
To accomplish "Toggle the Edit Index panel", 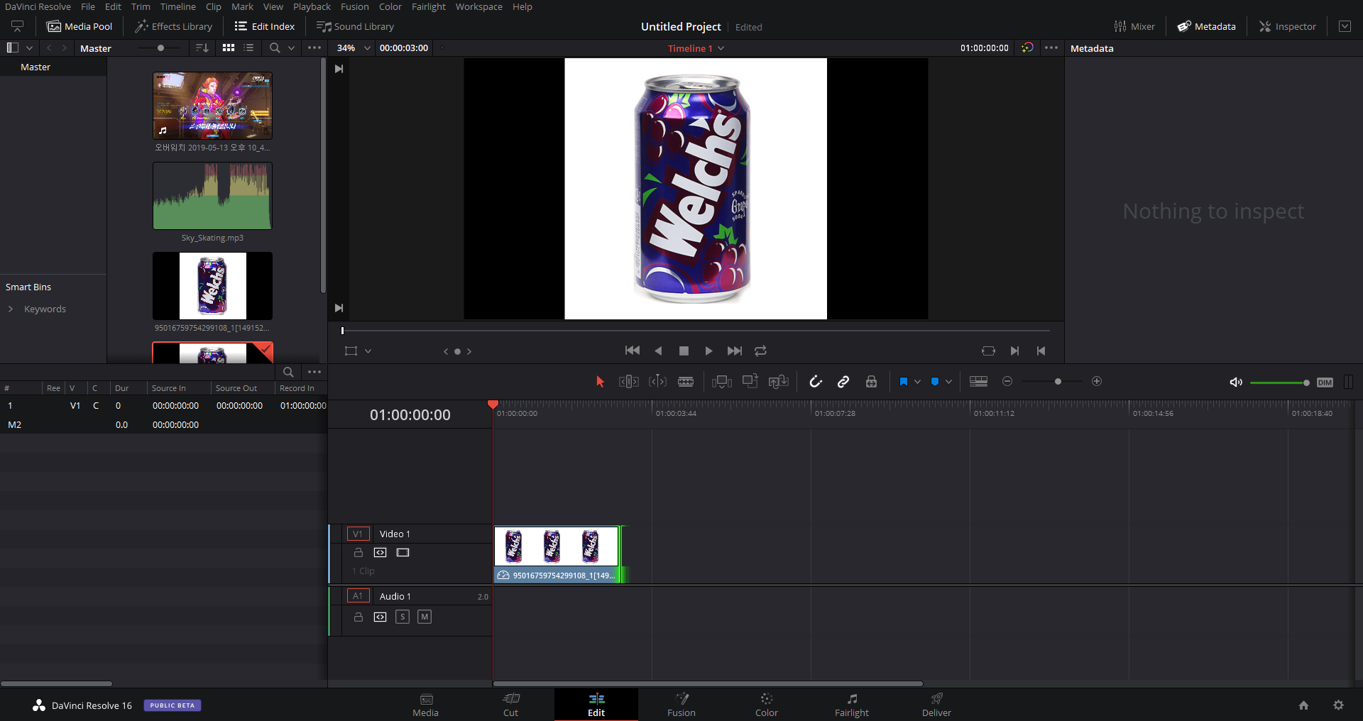I will (265, 26).
